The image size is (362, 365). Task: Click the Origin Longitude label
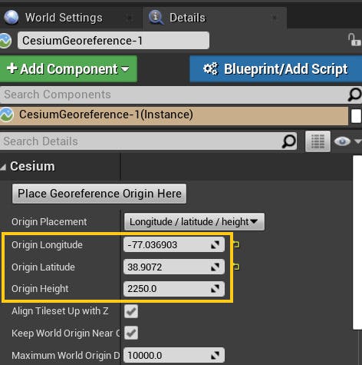pyautogui.click(x=47, y=244)
